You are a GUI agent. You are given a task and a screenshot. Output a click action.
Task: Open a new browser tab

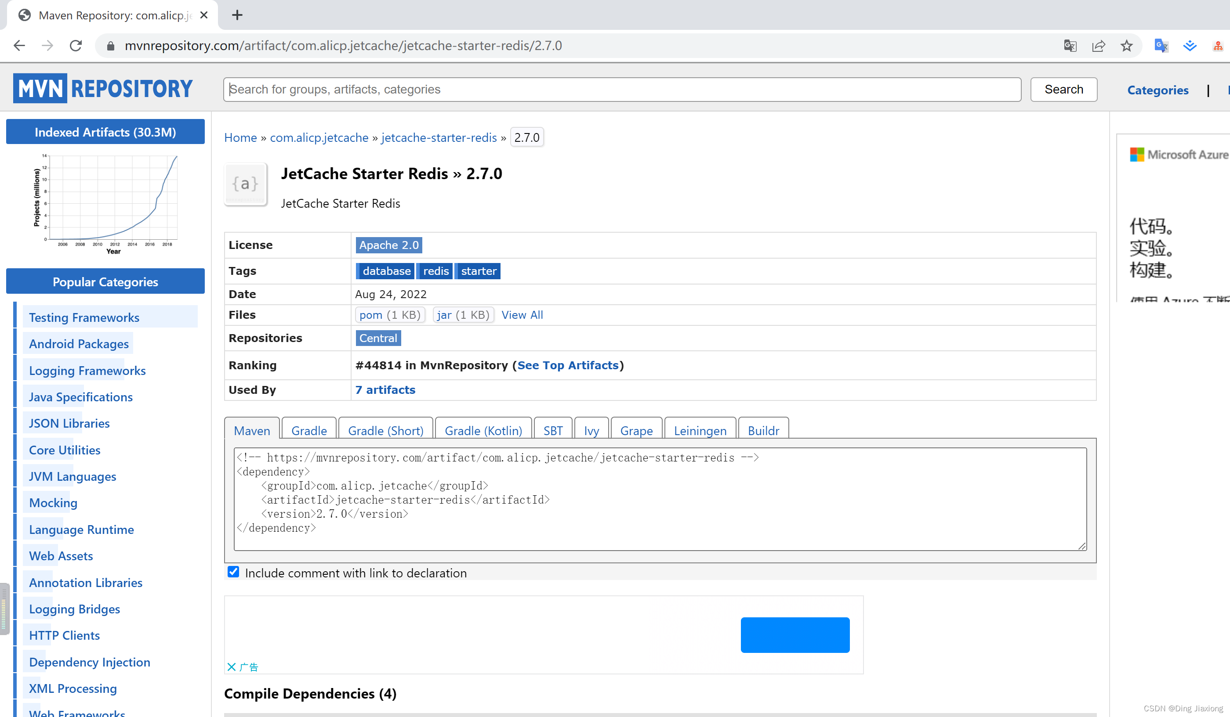click(237, 15)
